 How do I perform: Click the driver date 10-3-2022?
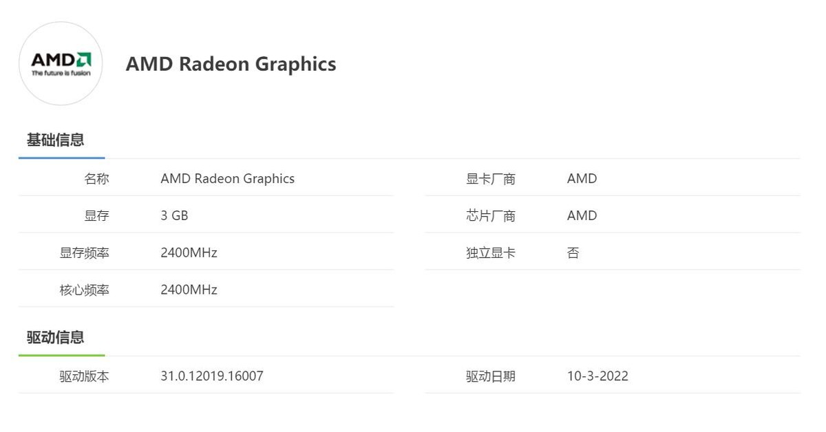point(597,376)
